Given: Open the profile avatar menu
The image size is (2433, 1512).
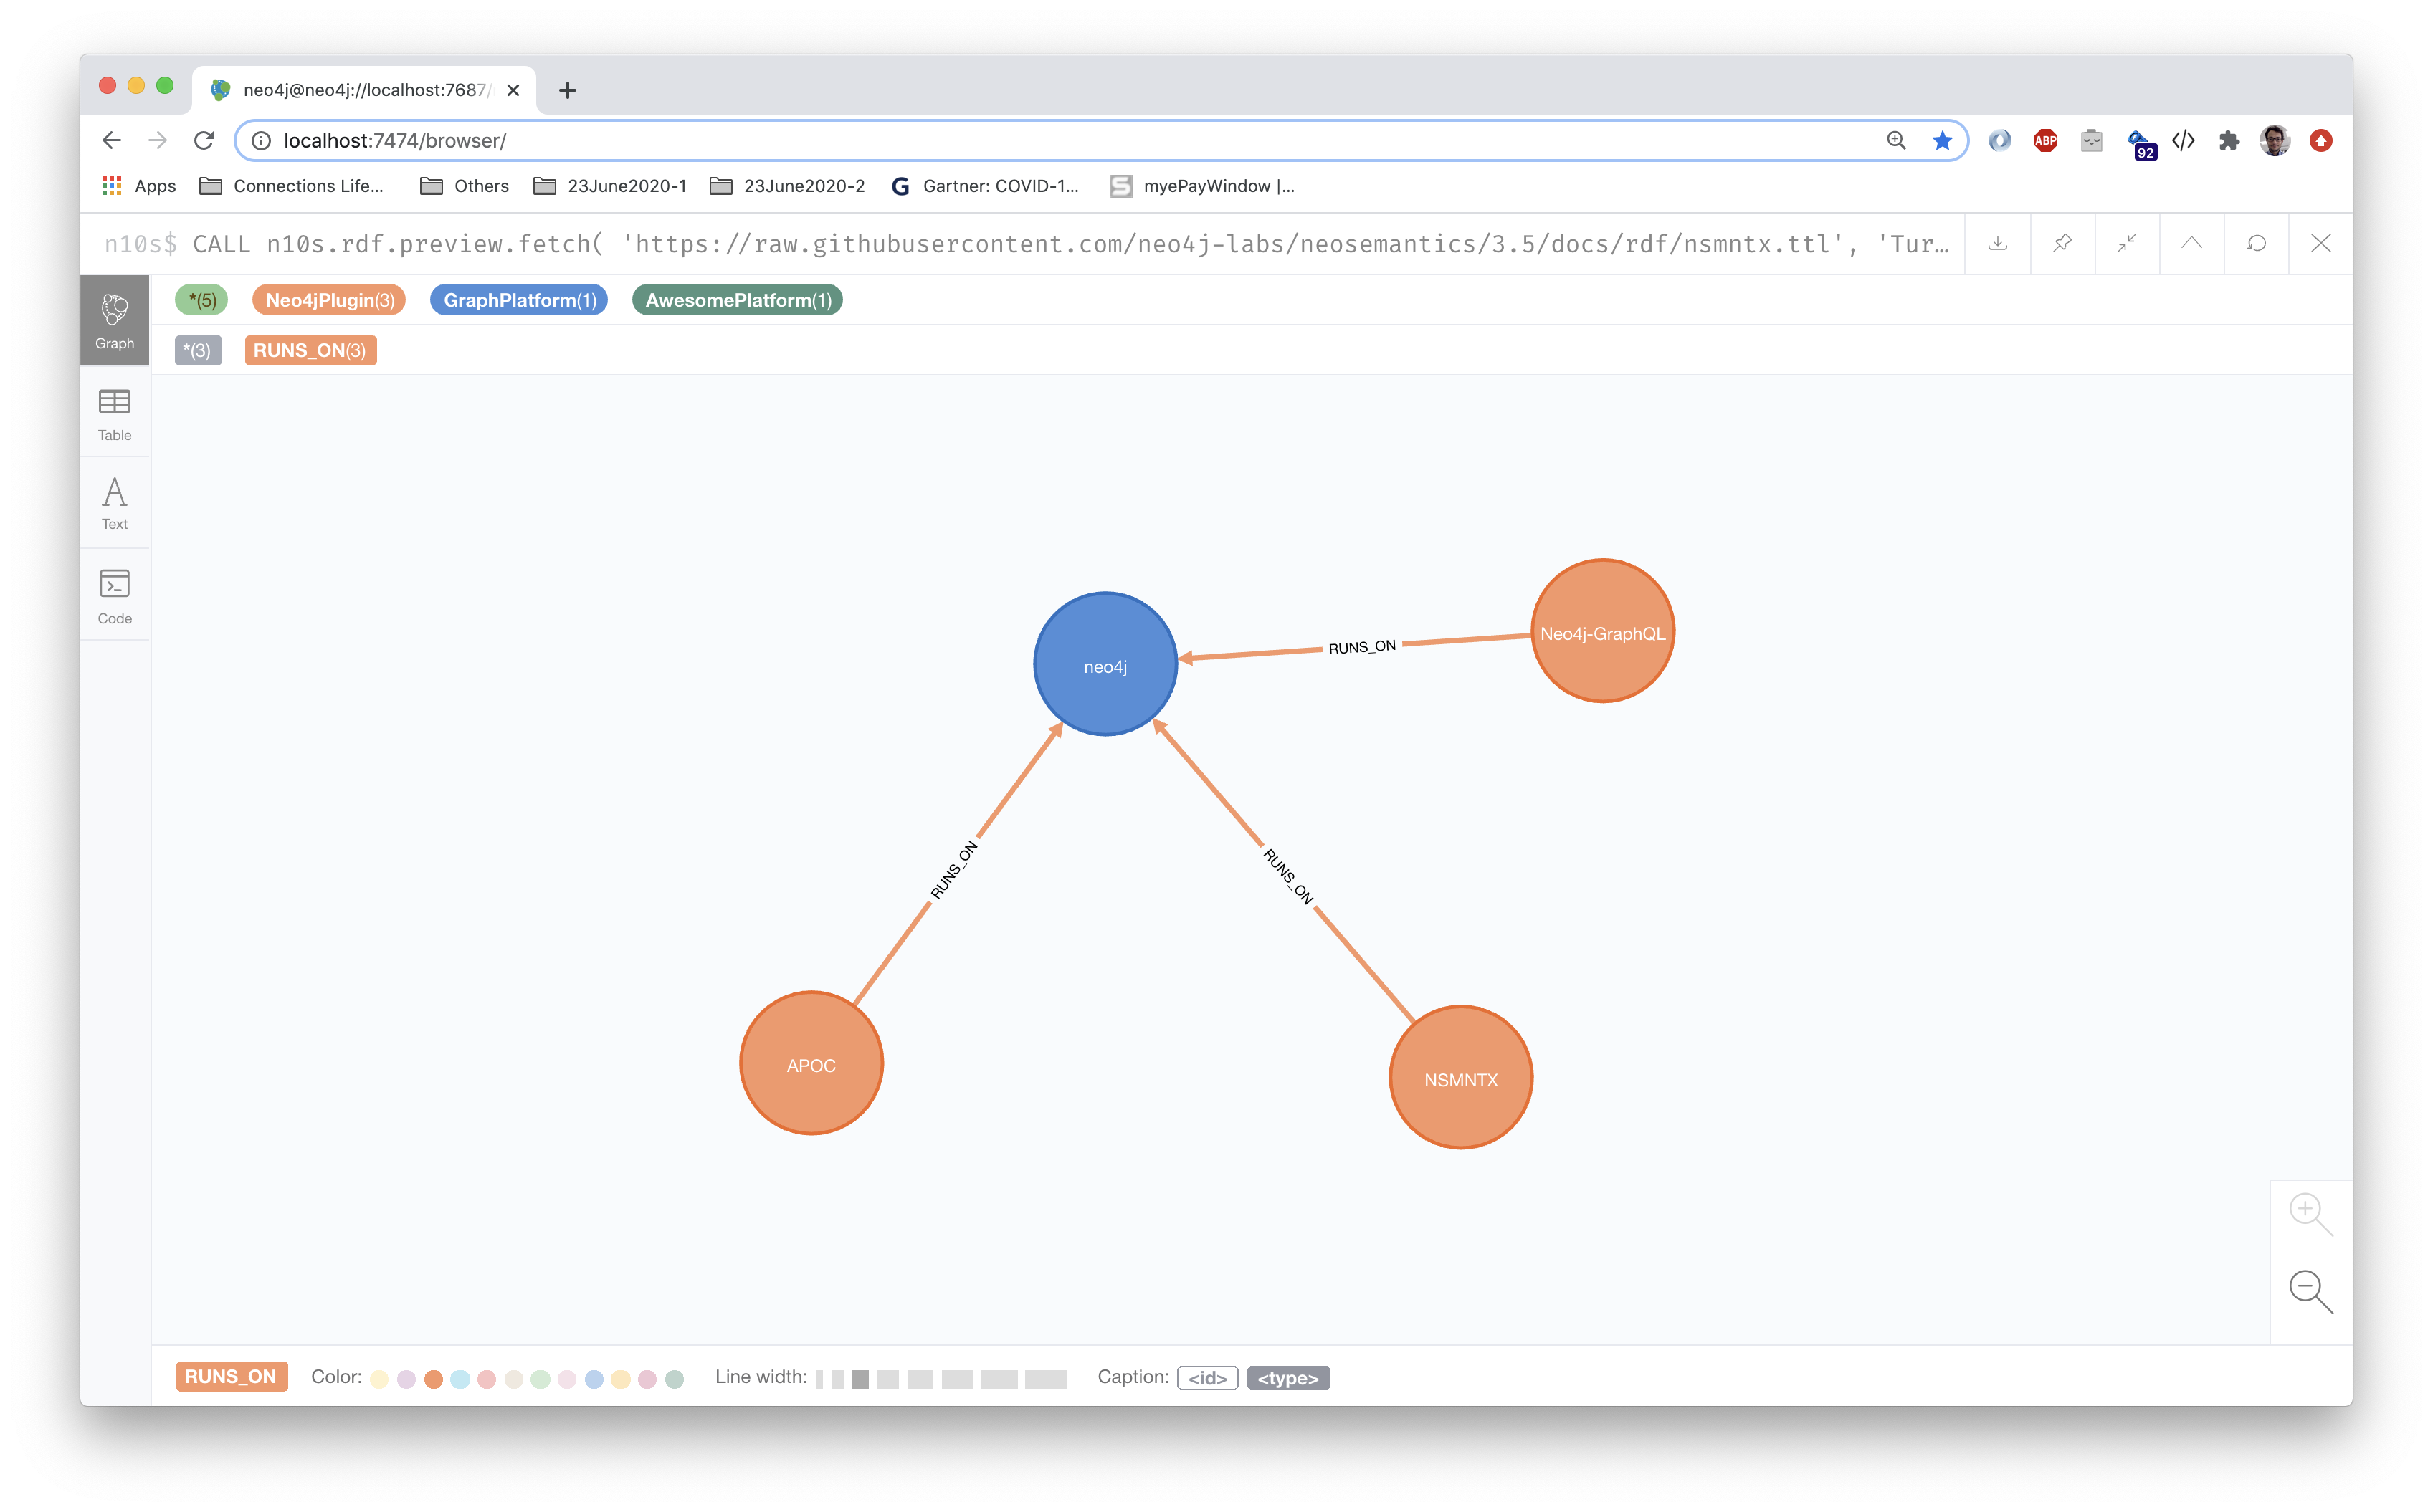Looking at the screenshot, I should (x=2275, y=141).
